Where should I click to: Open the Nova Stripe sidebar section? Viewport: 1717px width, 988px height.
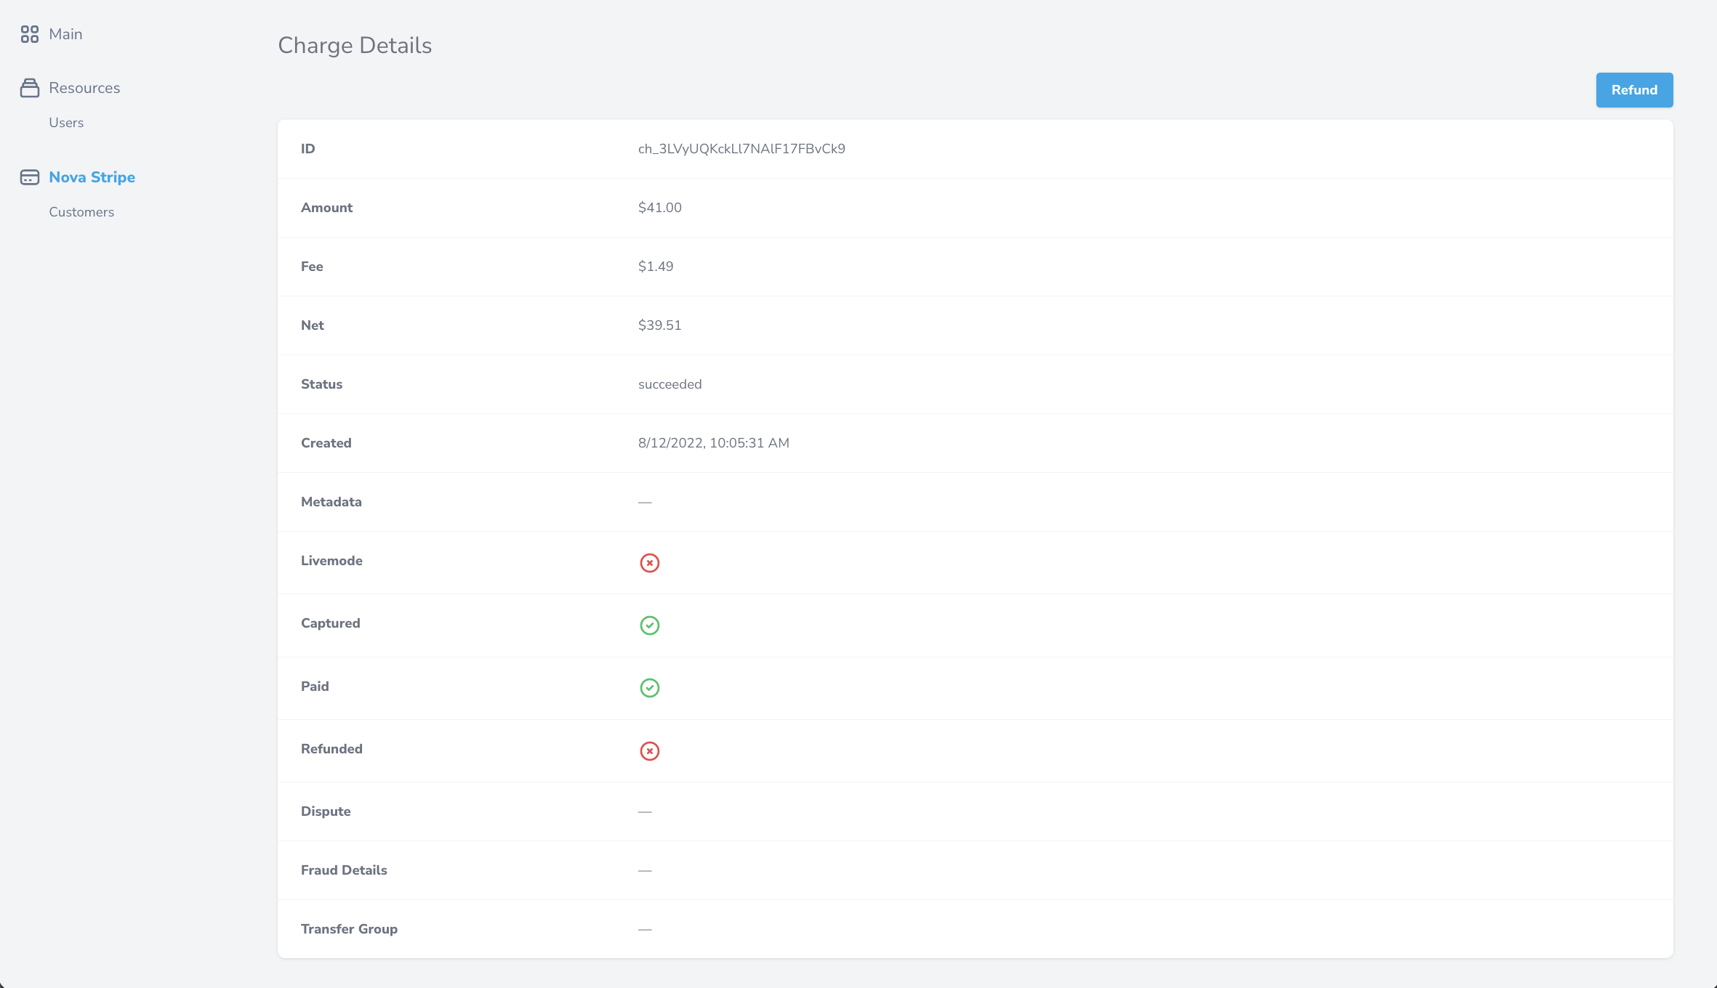(92, 177)
